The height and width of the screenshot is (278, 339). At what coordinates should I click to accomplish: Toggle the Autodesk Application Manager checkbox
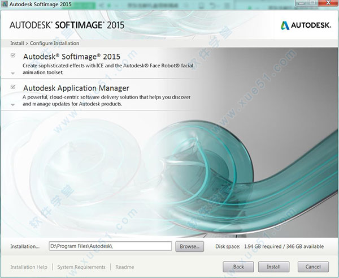(x=13, y=87)
